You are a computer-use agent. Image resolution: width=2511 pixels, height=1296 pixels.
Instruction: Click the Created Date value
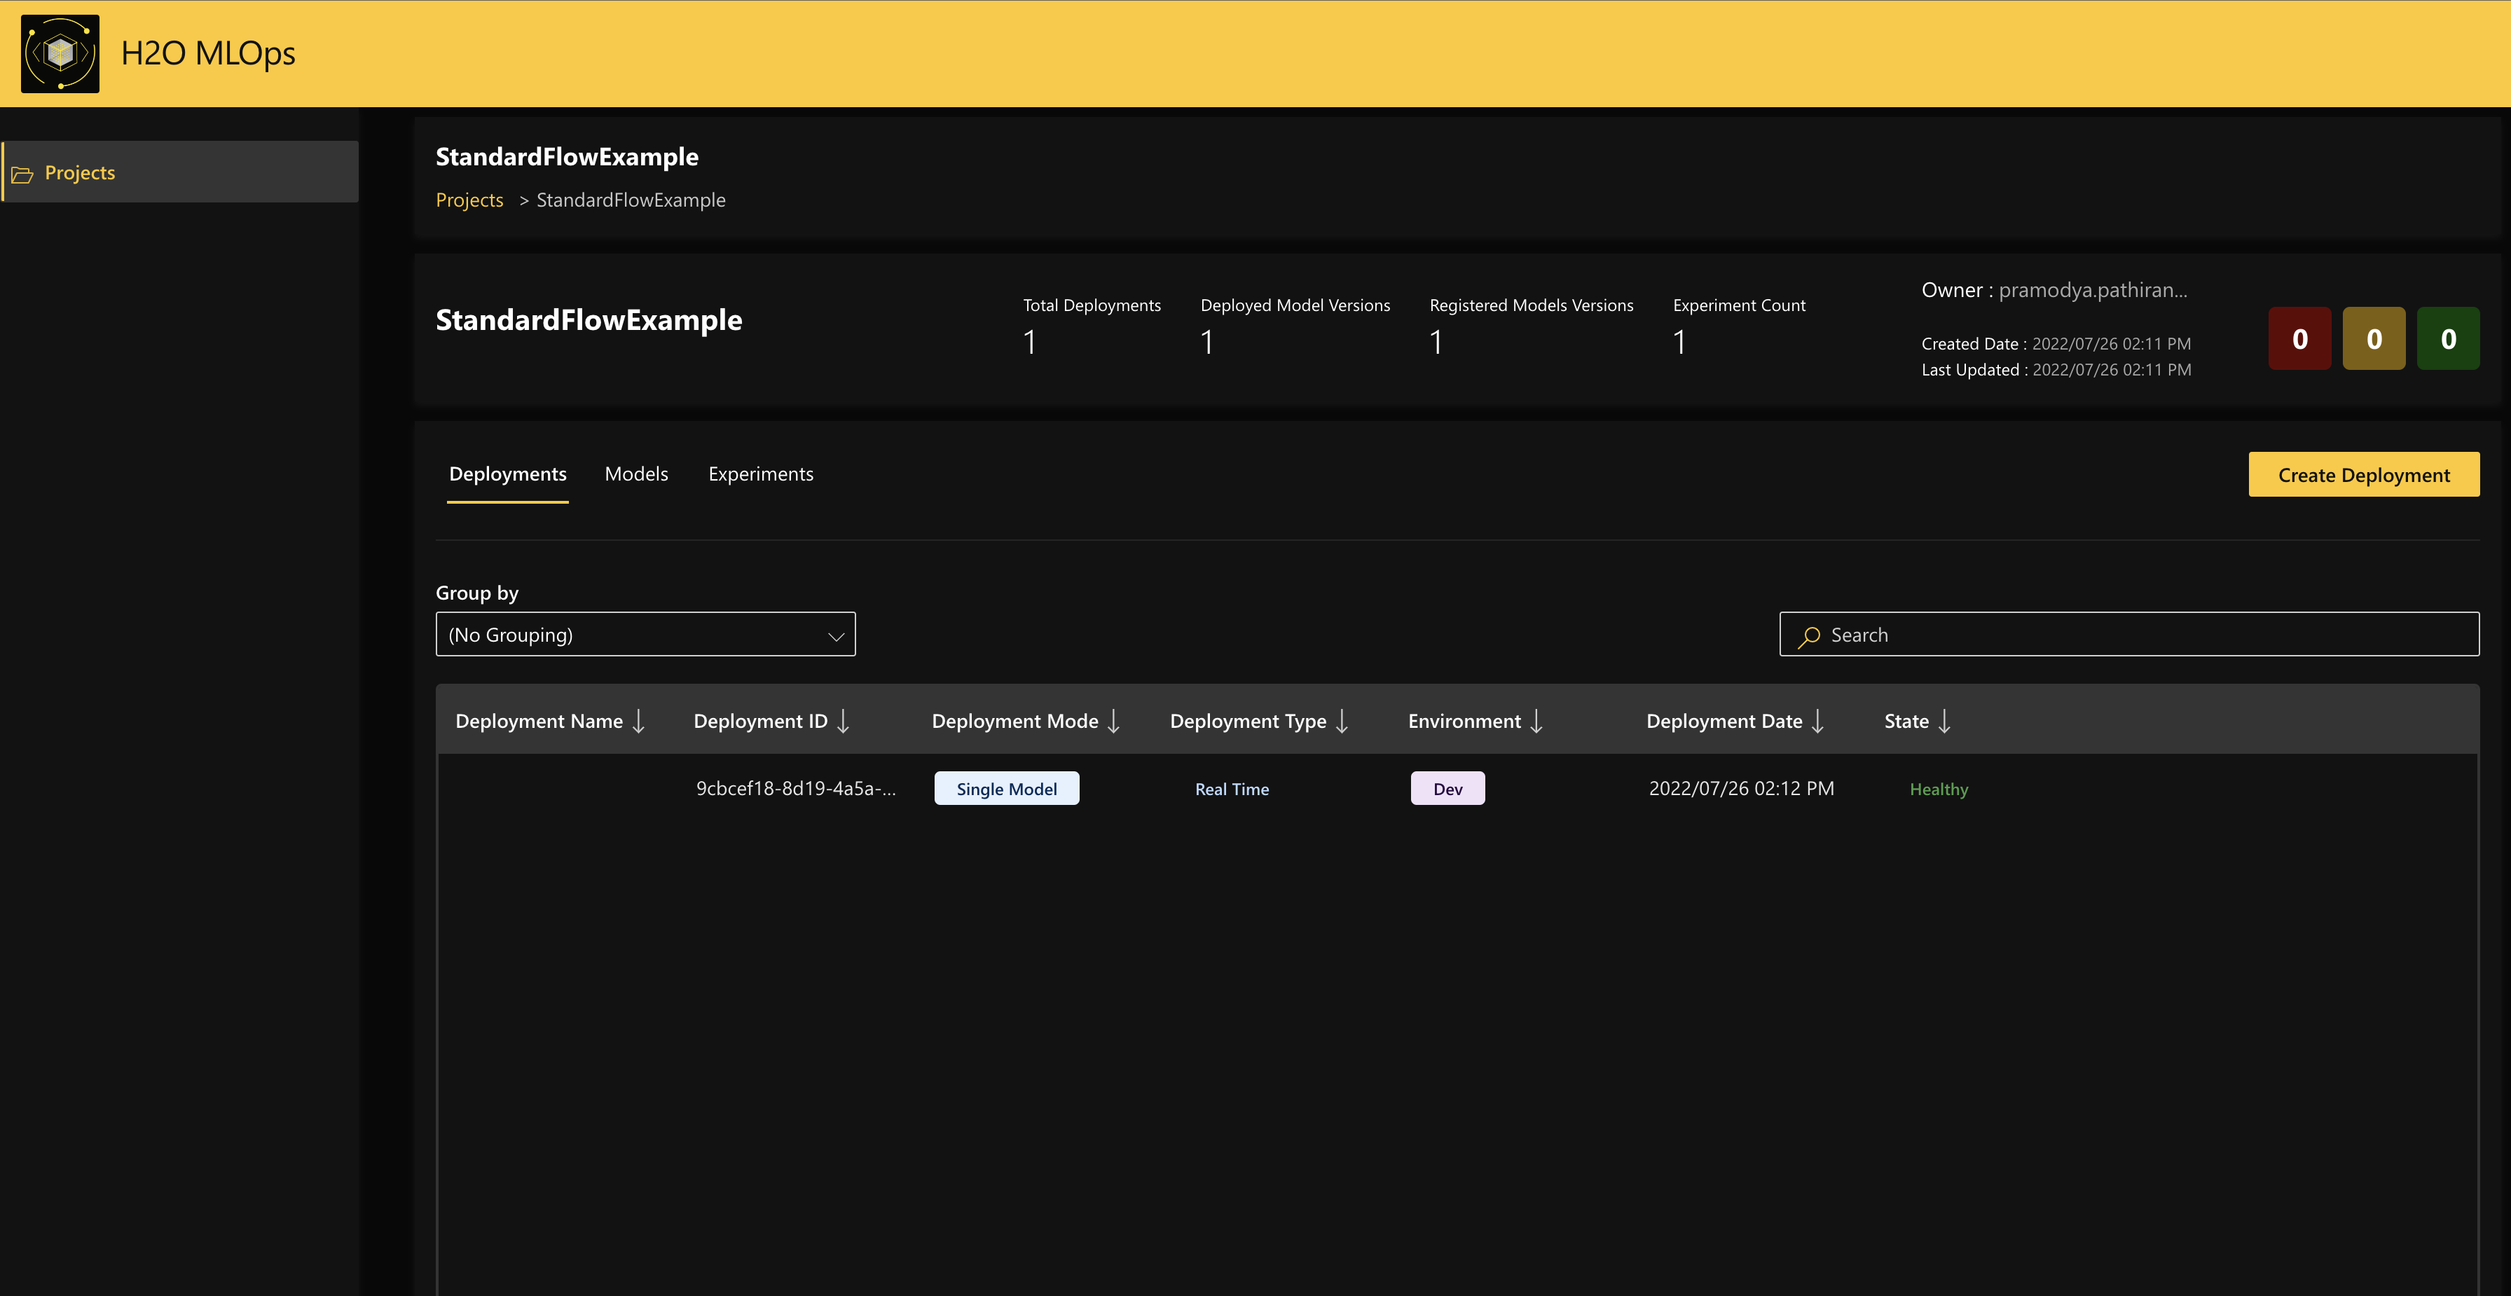[2112, 344]
